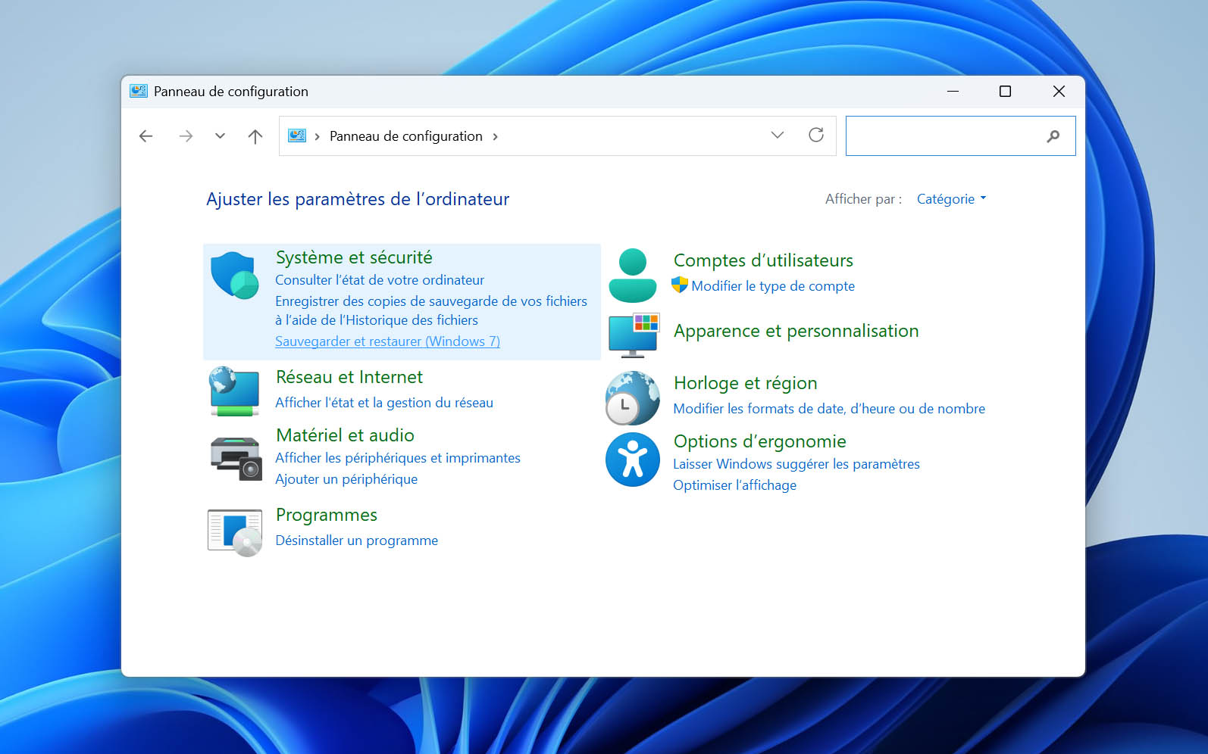Focus the Control Panel search field
Screen dimensions: 1208x754
coord(960,136)
